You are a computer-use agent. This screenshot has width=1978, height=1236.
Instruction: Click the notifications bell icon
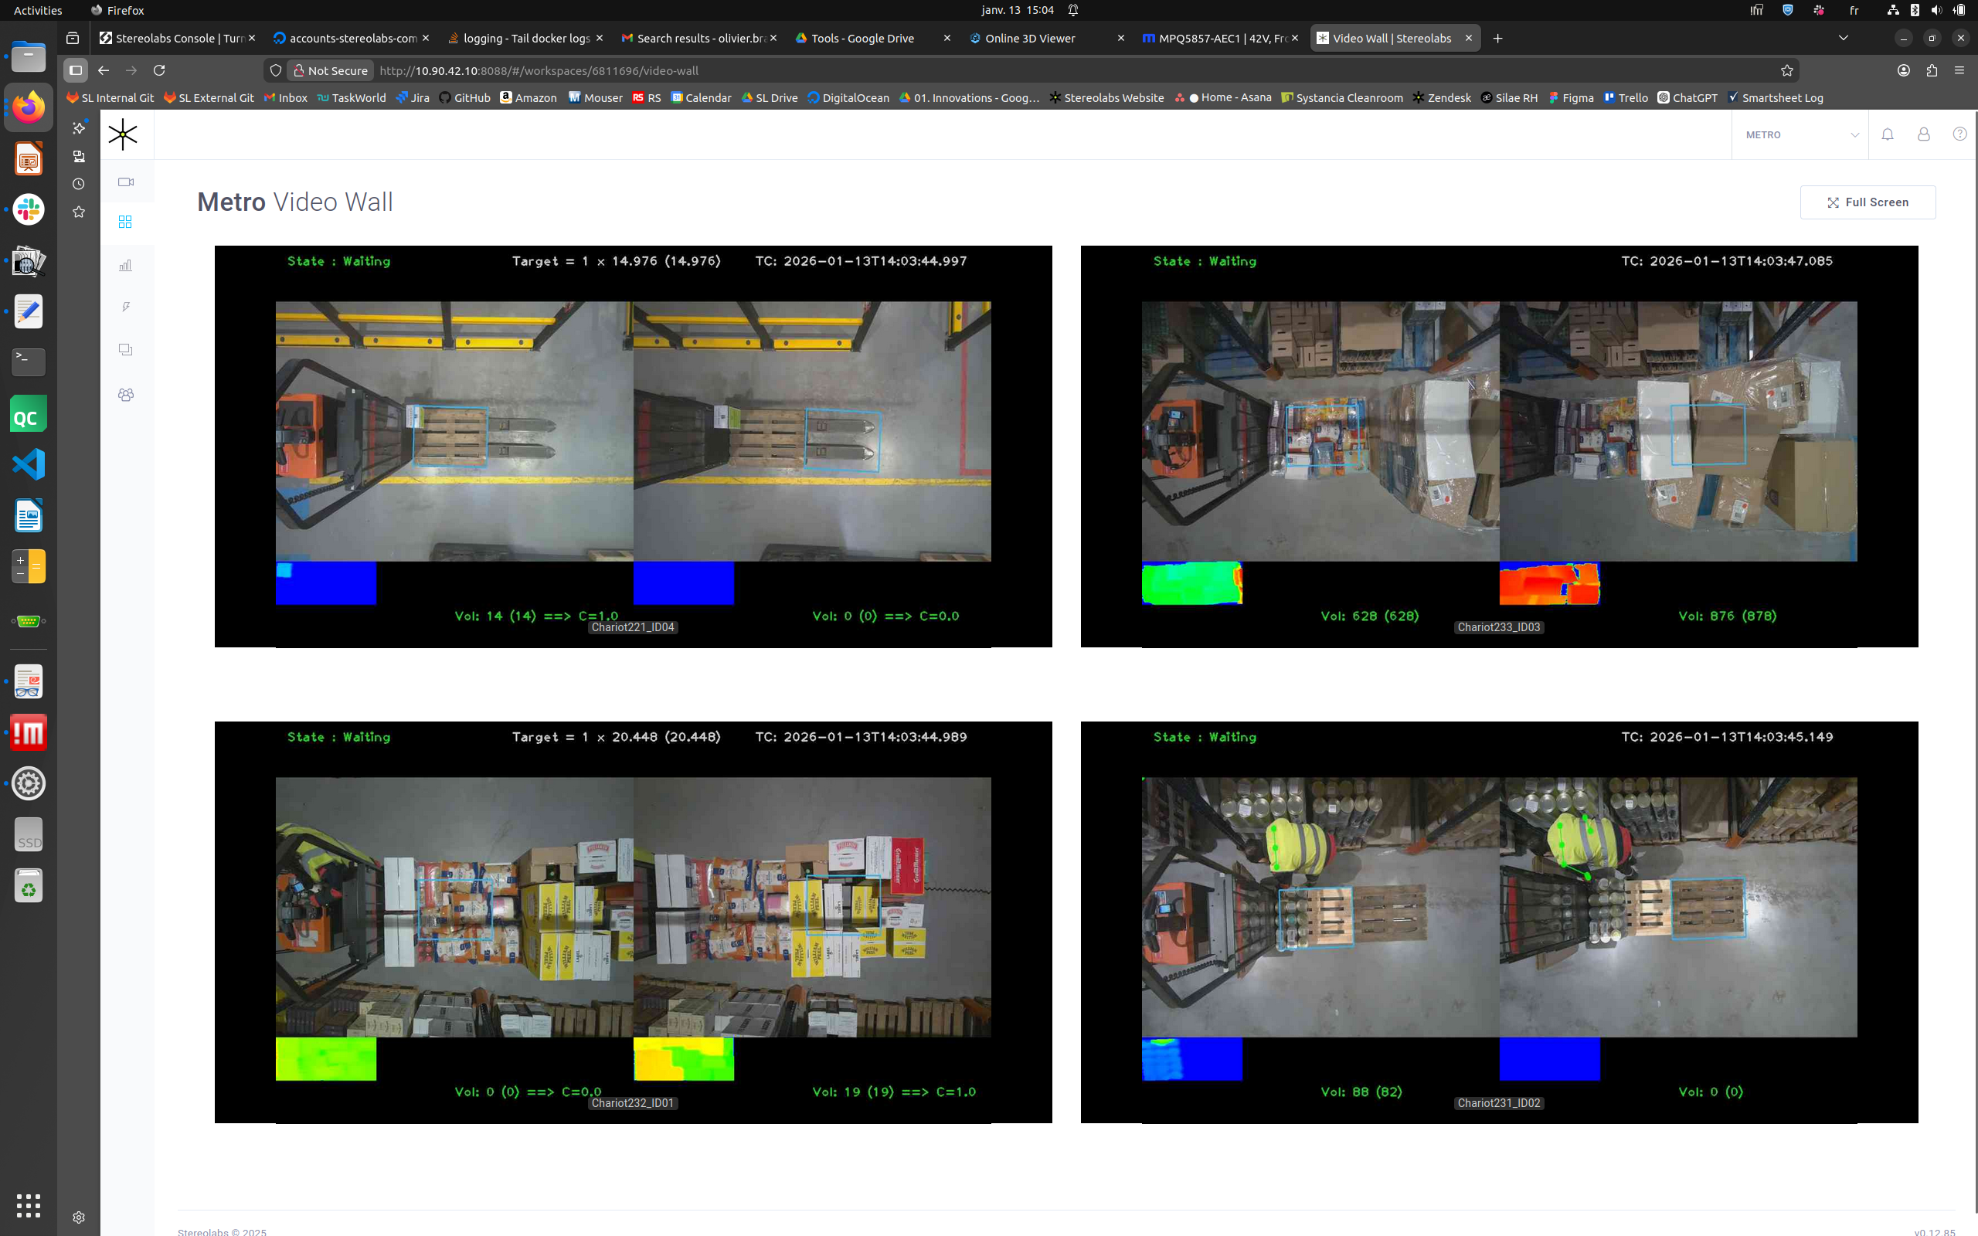(x=1888, y=135)
